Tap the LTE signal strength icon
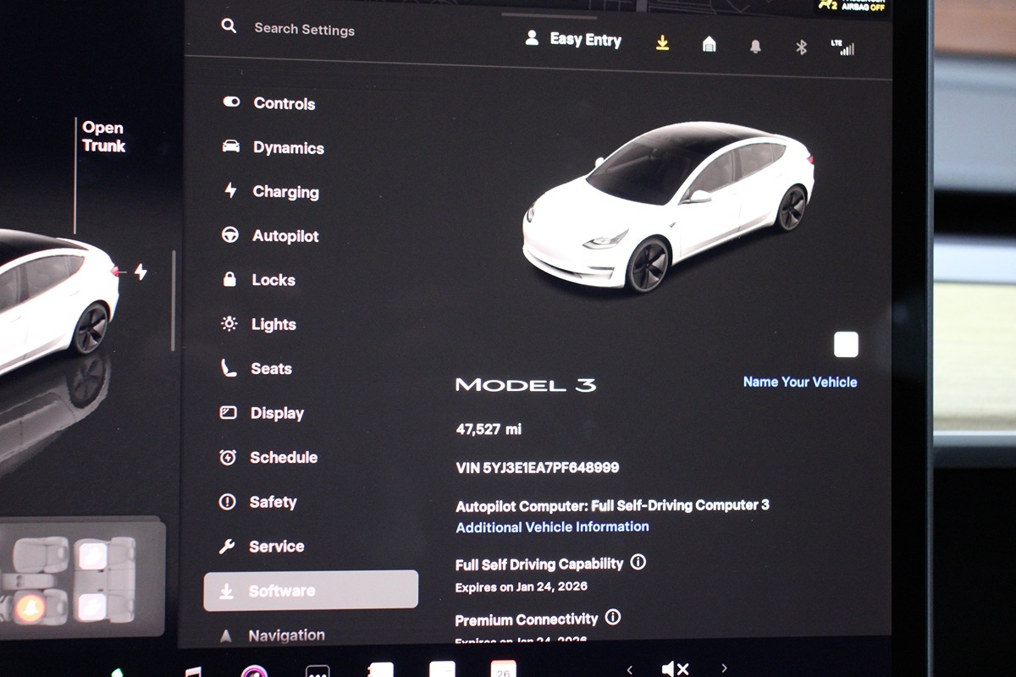The image size is (1016, 677). pyautogui.click(x=843, y=47)
